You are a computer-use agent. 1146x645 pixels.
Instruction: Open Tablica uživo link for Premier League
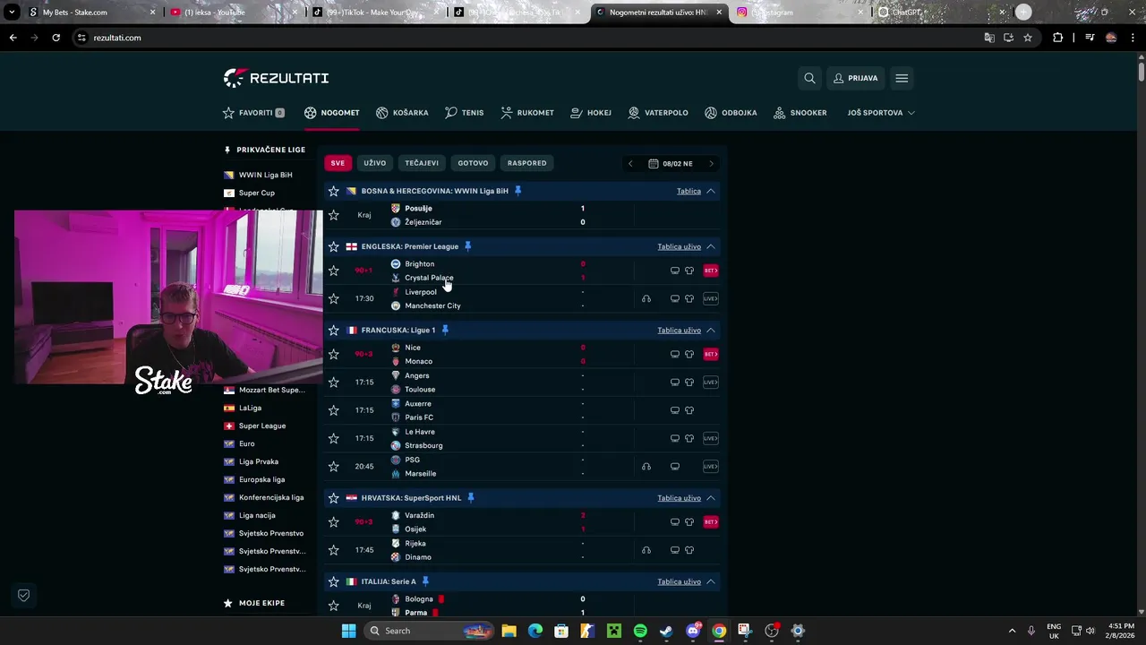(x=679, y=246)
